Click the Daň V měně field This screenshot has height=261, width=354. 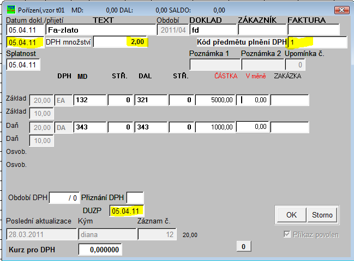(253, 127)
